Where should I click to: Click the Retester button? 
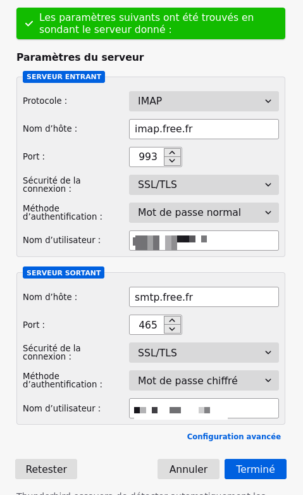click(46, 469)
